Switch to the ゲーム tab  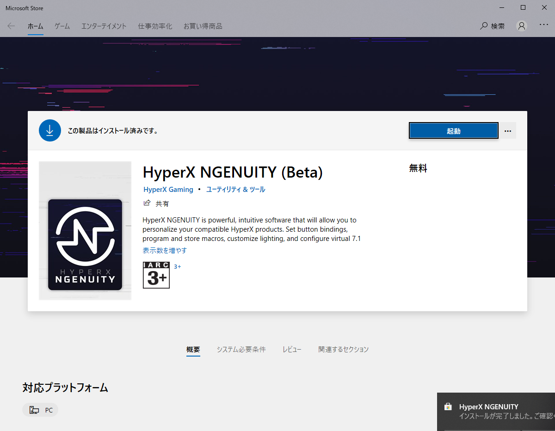click(x=62, y=26)
